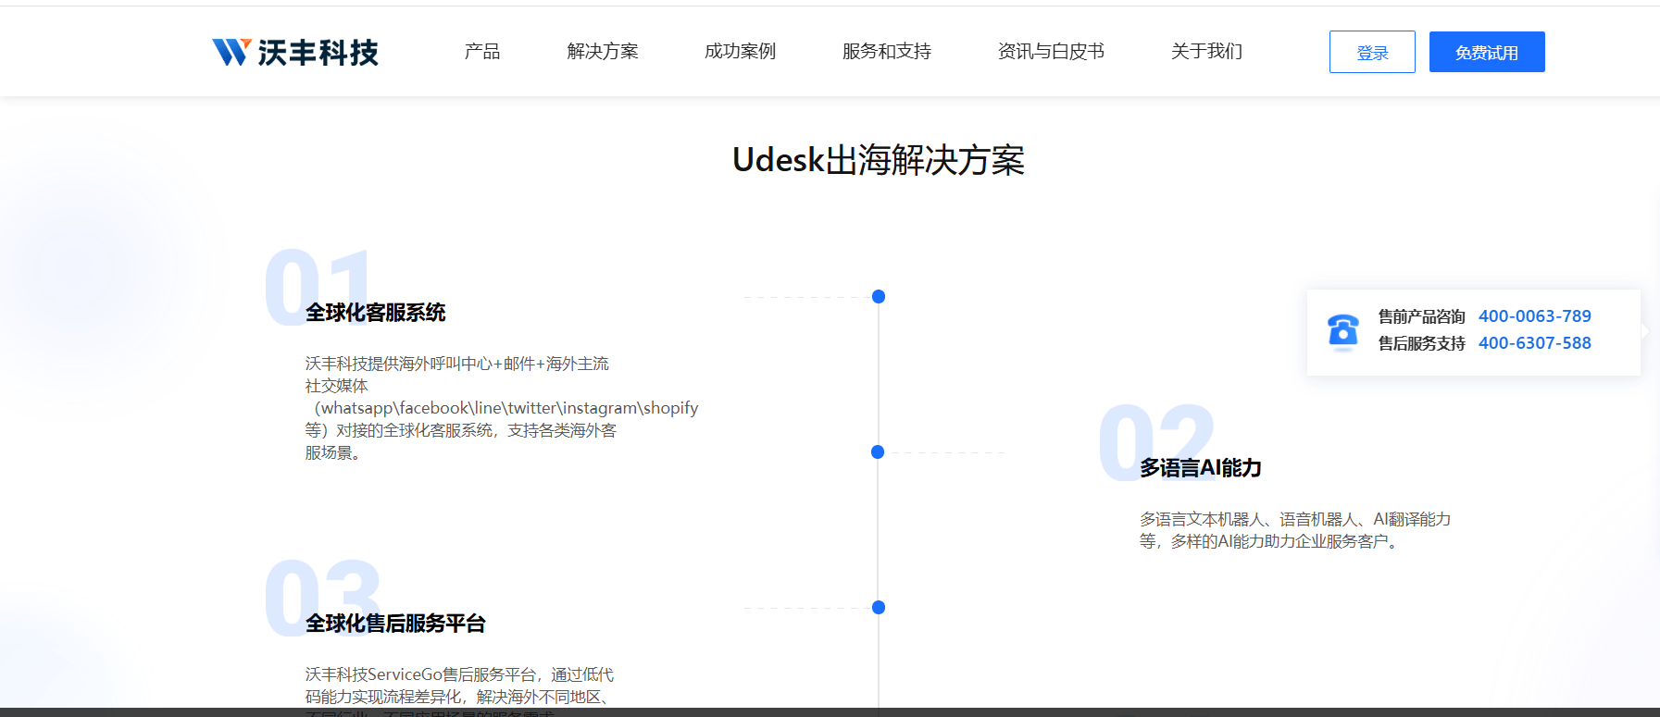Click the 售前产品咨询 label
The height and width of the screenshot is (717, 1660).
coord(1422,316)
